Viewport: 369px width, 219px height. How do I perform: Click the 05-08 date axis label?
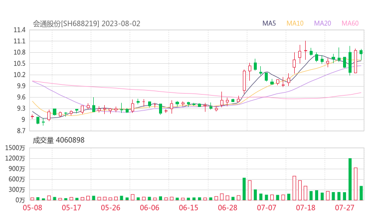click(32, 208)
